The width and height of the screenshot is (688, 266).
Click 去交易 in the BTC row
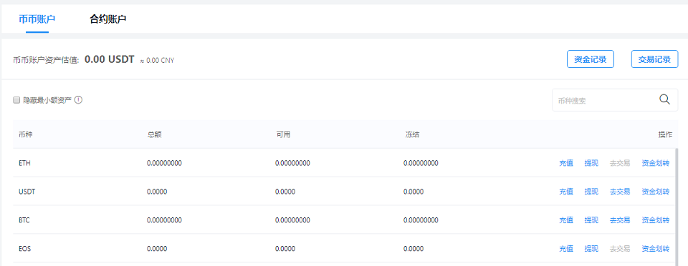click(x=619, y=220)
